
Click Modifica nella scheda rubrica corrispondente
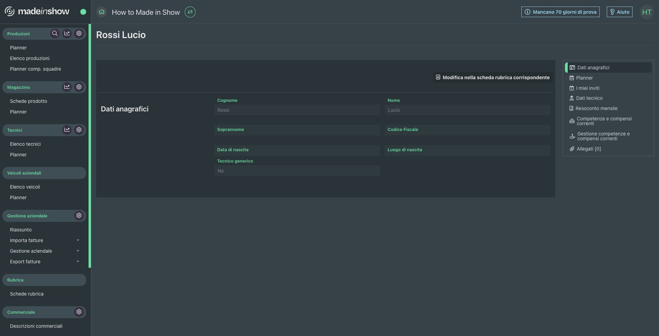coord(493,77)
